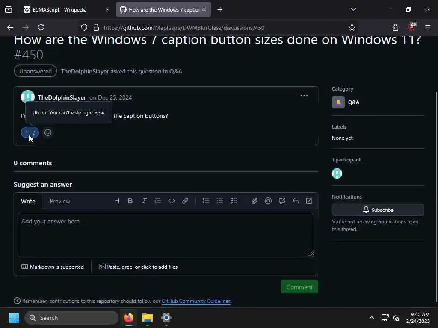438x328 pixels.
Task: Insert a quote block in the editor
Action: point(157,201)
